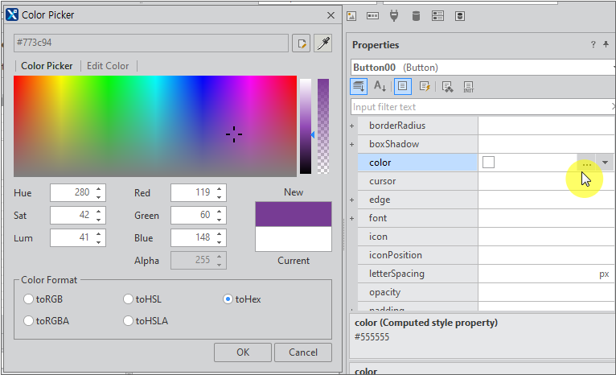Show events list with lightning icon
616x375 pixels.
[425, 86]
